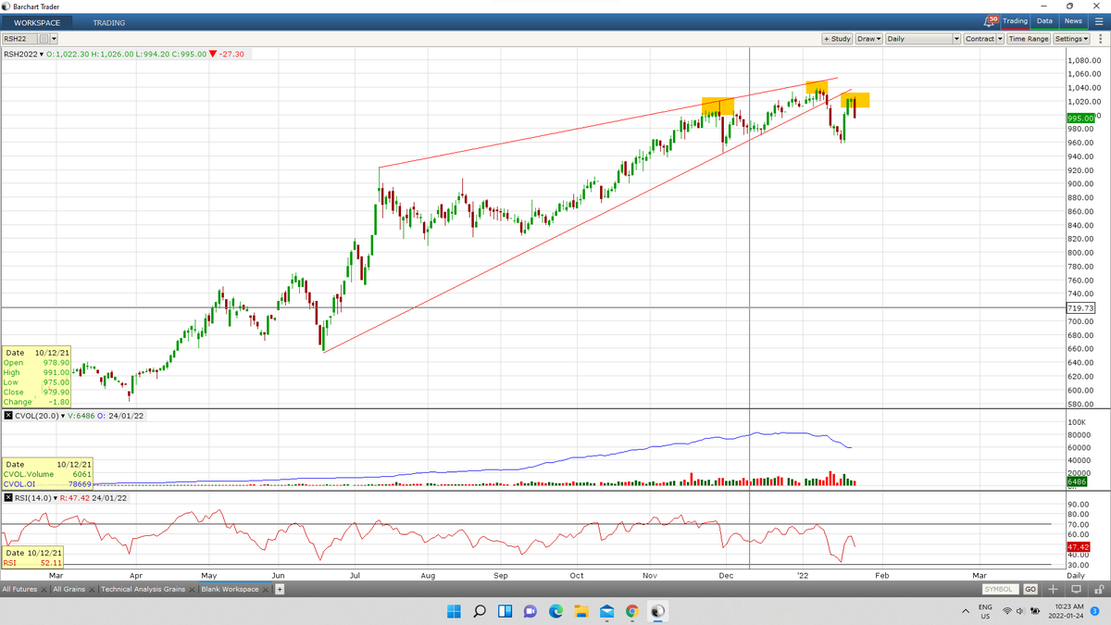This screenshot has width=1111, height=625.
Task: Open the hamburger main menu icon
Action: [1099, 21]
